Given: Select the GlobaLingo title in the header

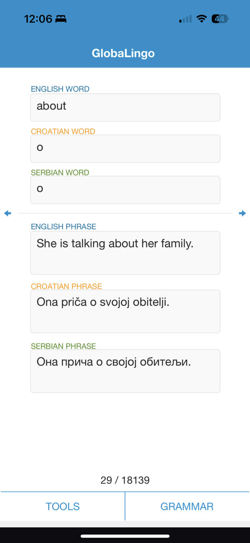Looking at the screenshot, I should 123,53.
